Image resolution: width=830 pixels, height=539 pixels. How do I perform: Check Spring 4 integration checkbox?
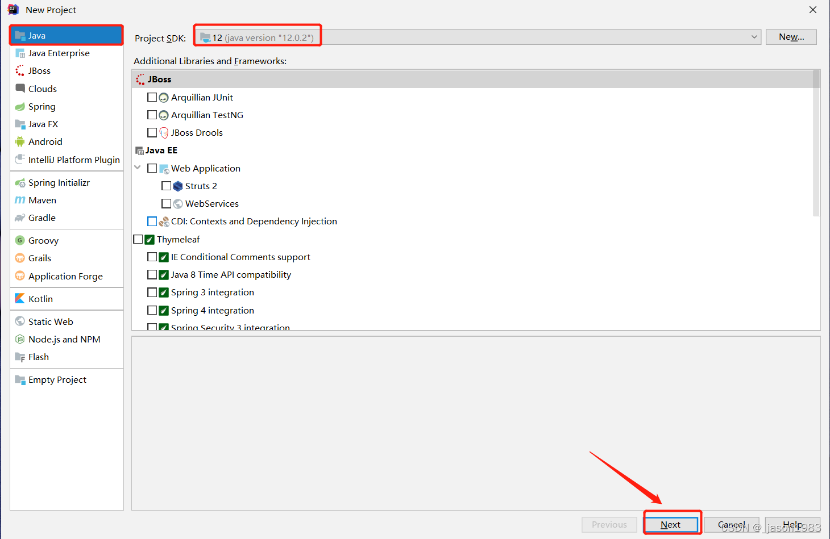152,310
